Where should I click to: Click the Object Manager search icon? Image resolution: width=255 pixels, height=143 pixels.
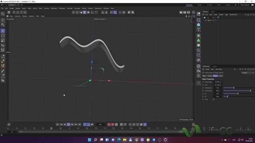pos(245,15)
